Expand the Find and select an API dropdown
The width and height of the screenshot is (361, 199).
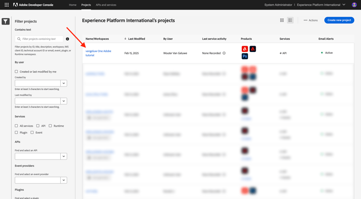pos(64,156)
